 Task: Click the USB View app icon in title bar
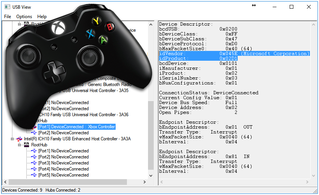point(7,7)
